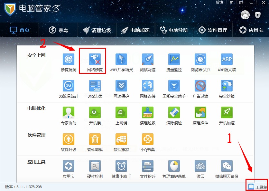Run the 文件粉碎 file shredder
Screen dimensions: 269x191
point(147,166)
